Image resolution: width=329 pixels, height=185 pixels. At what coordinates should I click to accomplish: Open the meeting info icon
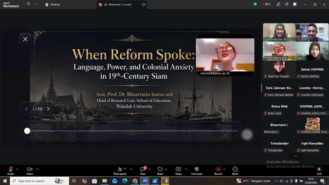[x=29, y=4]
